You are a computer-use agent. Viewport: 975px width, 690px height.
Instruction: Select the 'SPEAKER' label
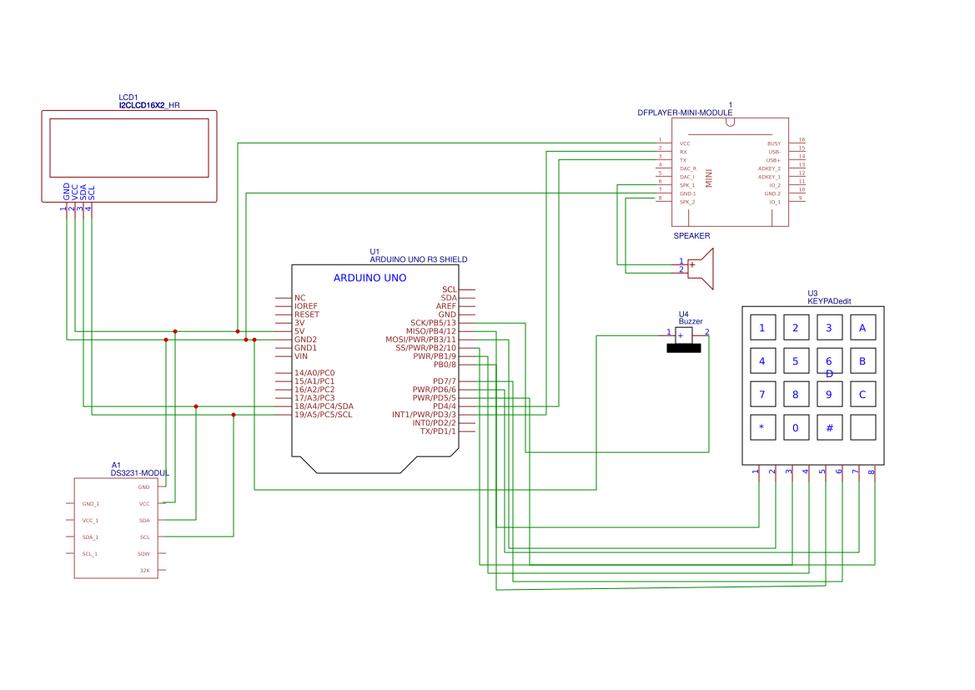691,236
